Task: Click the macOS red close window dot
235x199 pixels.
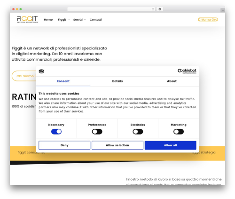Action: point(14,9)
